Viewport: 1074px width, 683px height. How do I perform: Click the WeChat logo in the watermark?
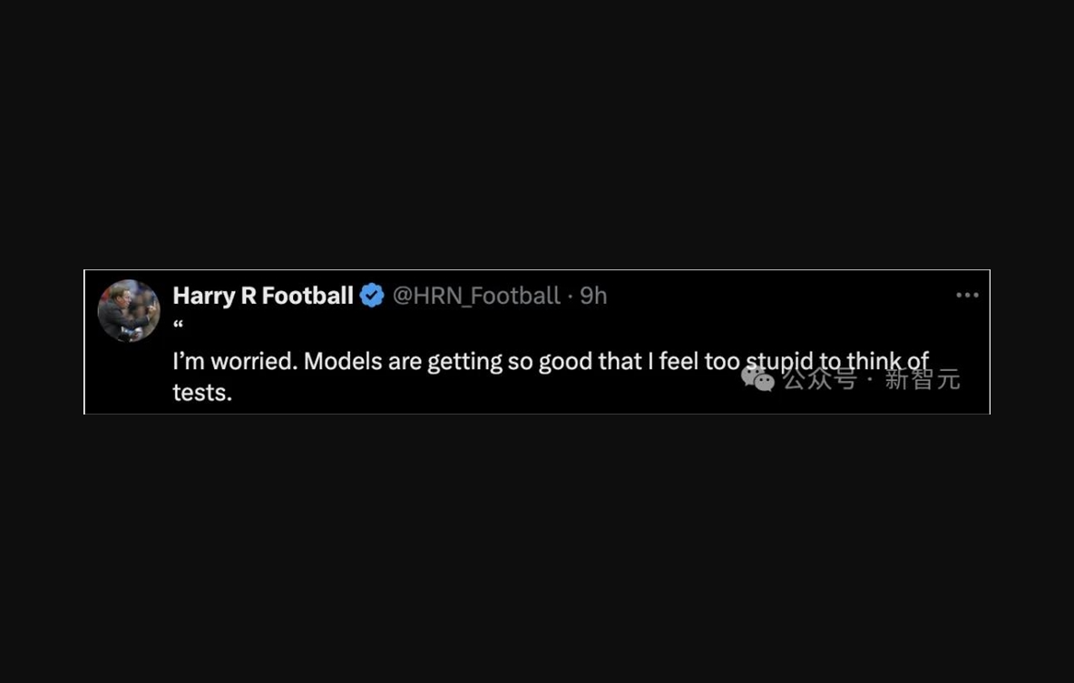click(758, 377)
